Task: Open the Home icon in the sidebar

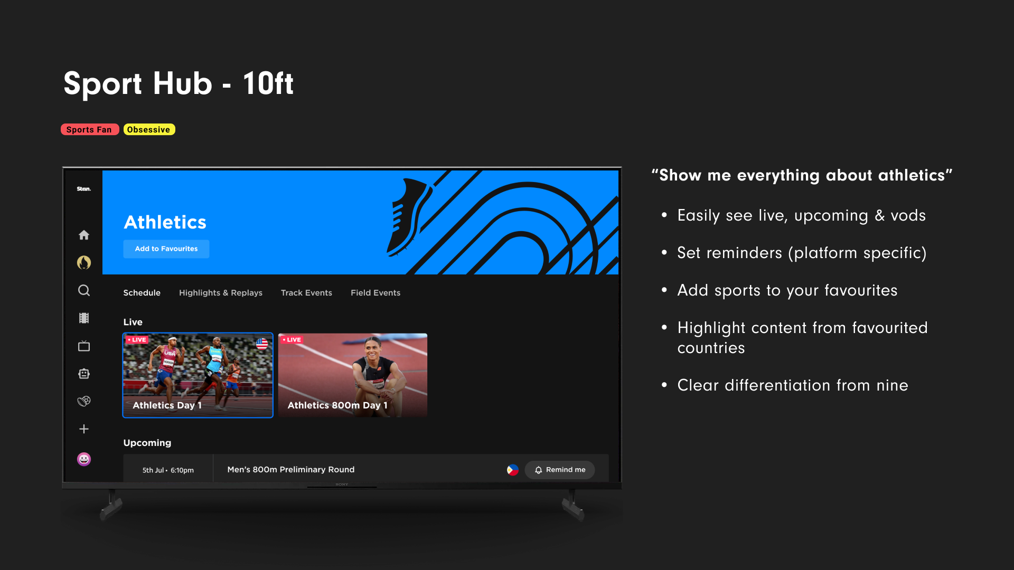Action: 83,235
